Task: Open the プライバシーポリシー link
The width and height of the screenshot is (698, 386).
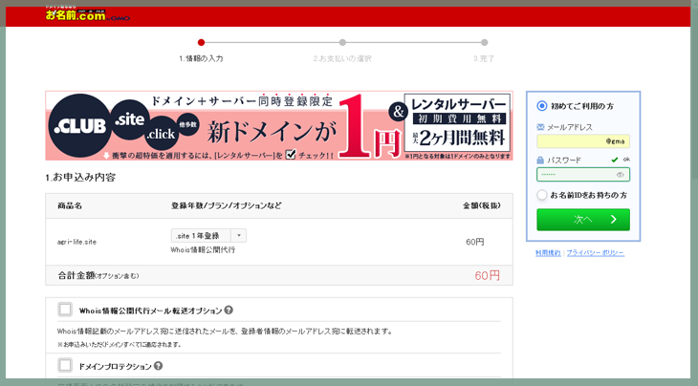Action: click(595, 253)
